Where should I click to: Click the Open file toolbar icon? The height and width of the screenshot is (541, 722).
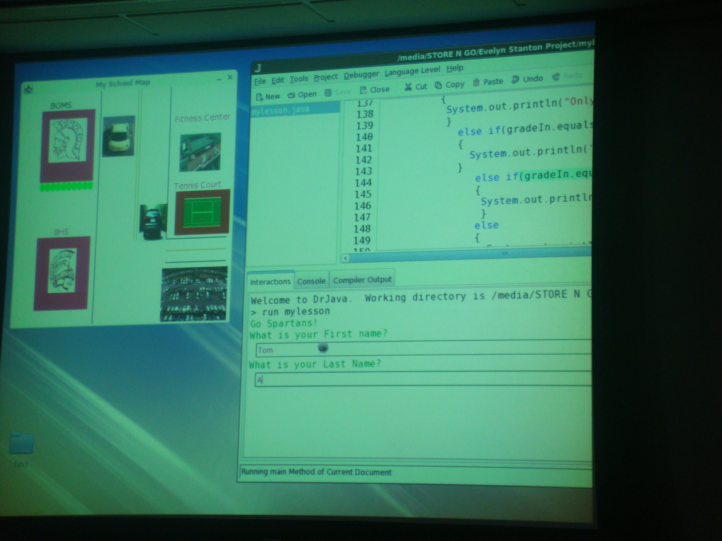[291, 95]
